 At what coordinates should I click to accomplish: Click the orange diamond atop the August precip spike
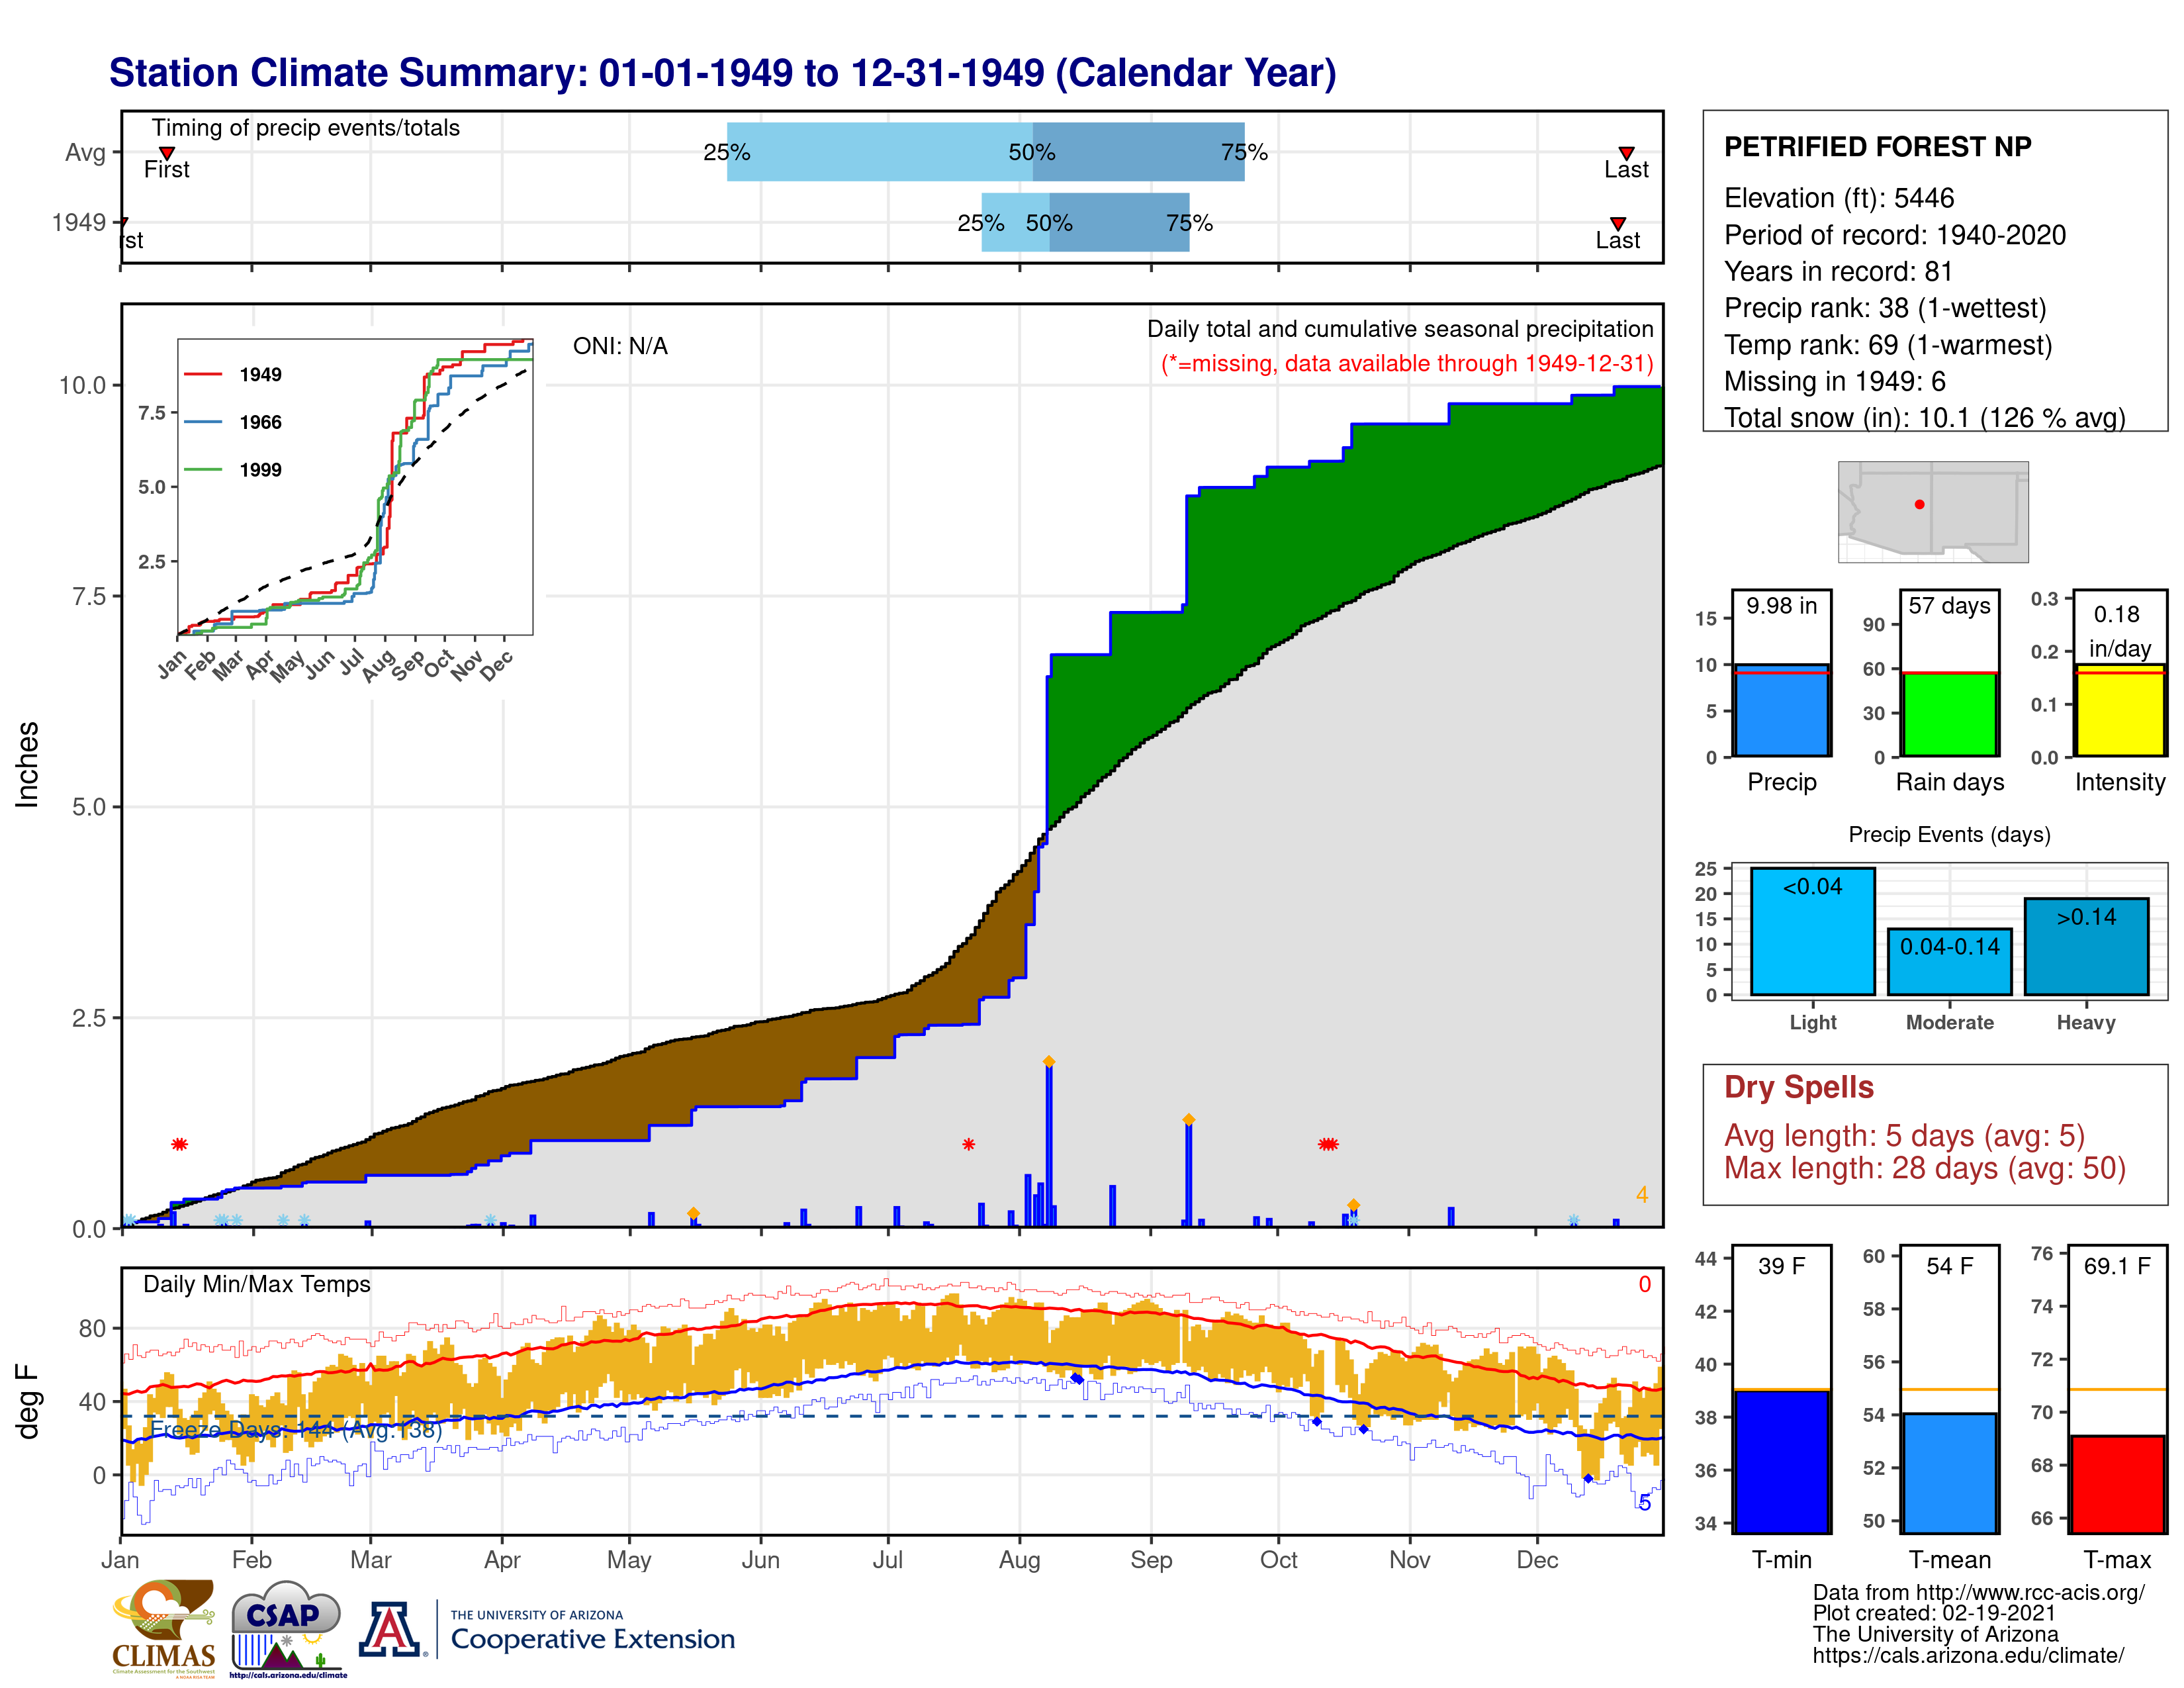[1048, 1061]
